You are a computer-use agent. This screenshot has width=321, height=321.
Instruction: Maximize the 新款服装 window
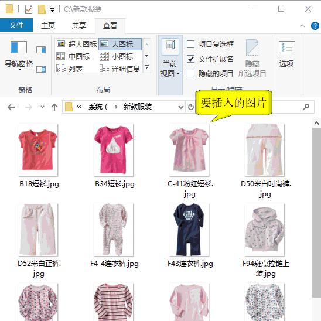coord(281,9)
